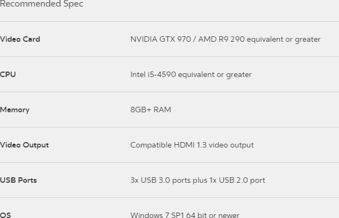339x218 pixels.
Task: Select the OS row label
Action: tap(5, 215)
